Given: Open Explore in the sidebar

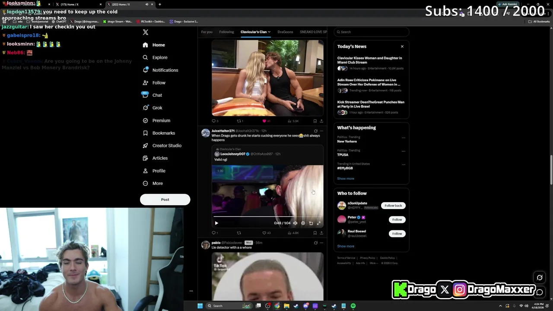Looking at the screenshot, I should (x=155, y=57).
